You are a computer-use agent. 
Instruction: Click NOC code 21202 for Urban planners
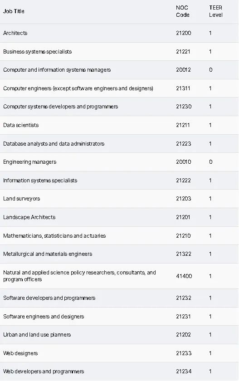pyautogui.click(x=183, y=335)
